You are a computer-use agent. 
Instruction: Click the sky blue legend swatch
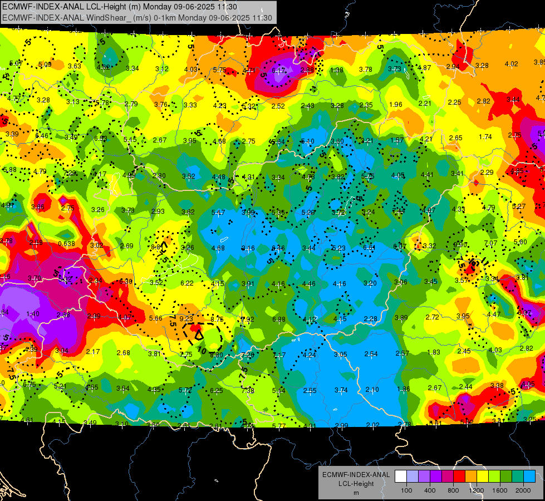[529, 477]
